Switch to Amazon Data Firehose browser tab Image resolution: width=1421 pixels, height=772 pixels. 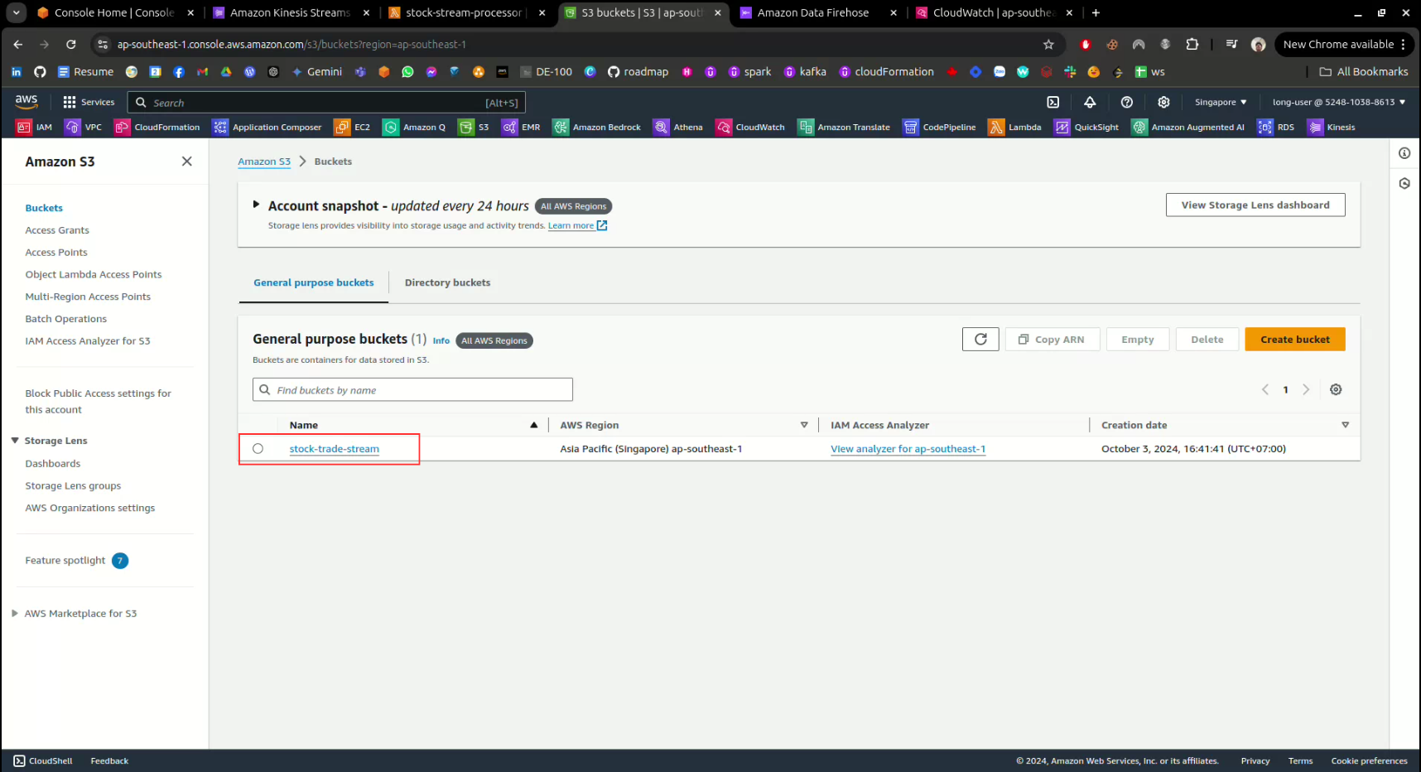tap(812, 12)
